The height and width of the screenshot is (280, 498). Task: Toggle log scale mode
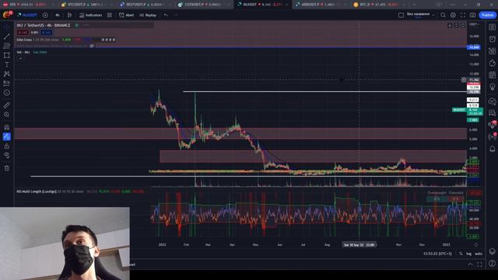coord(468,254)
